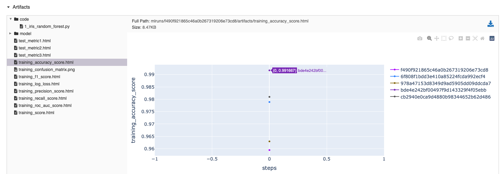Click purple line swatch for bde4e242bf00 legend

[394, 90]
